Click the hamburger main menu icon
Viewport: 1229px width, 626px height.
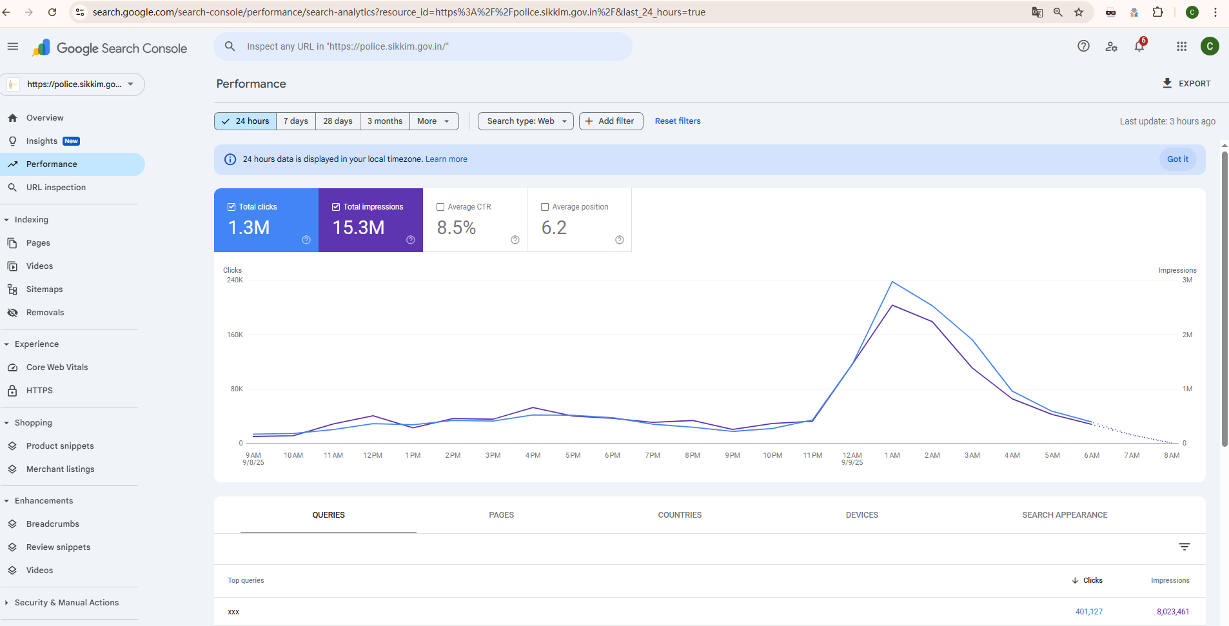[13, 46]
